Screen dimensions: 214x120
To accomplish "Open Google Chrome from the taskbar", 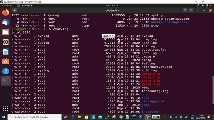I will tap(121, 117).
